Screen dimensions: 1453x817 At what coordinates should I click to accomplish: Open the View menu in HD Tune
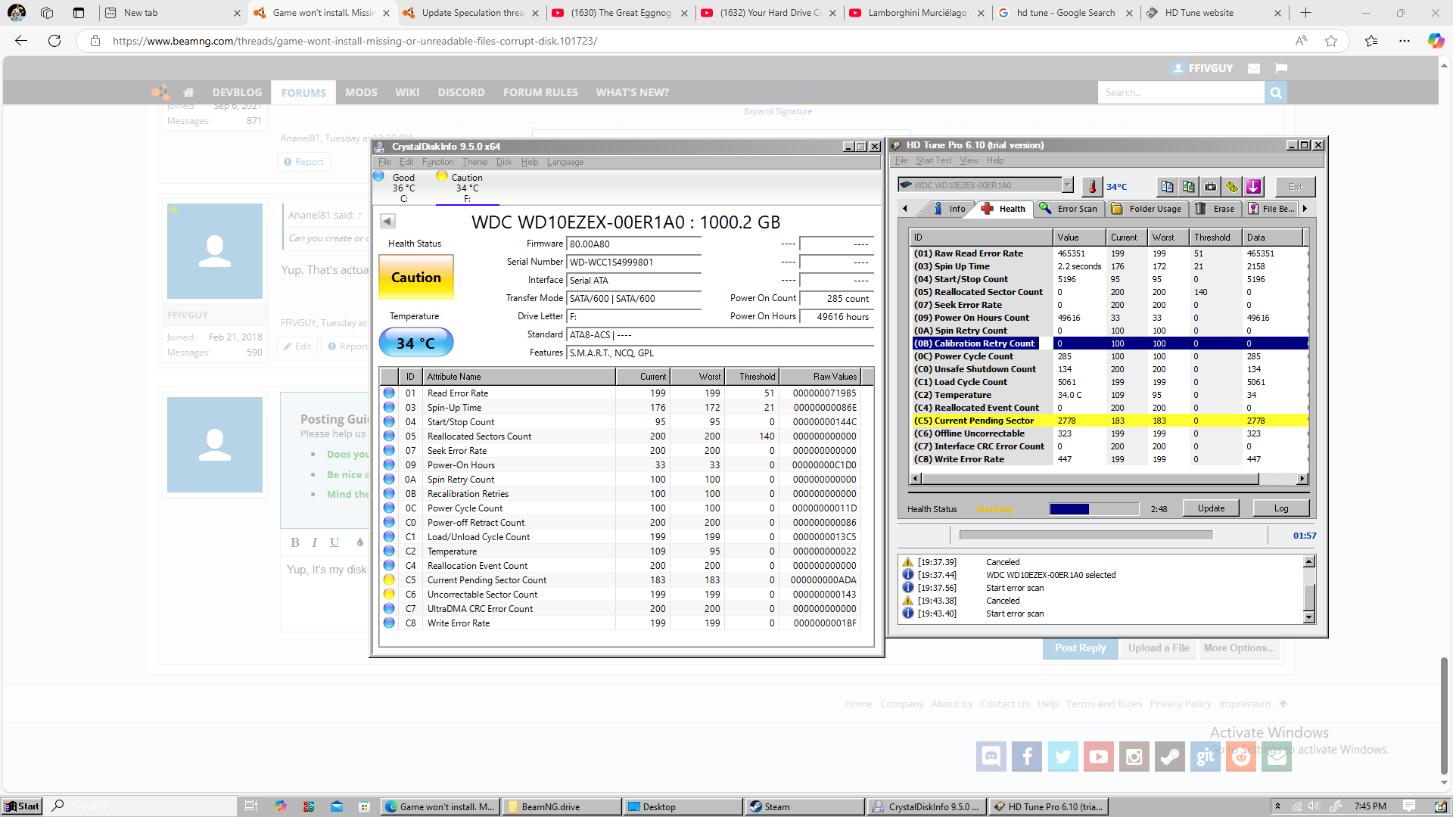pyautogui.click(x=969, y=160)
